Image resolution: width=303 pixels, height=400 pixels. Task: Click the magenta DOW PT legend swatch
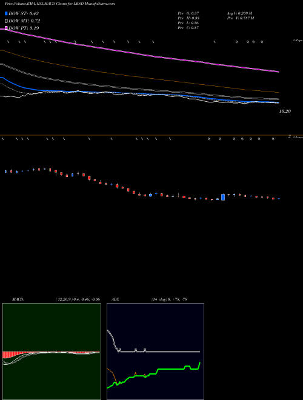[6, 28]
